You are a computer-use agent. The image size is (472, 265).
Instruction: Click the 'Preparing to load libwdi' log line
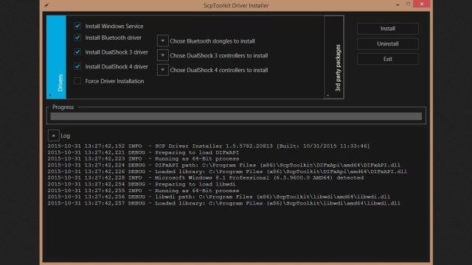pyautogui.click(x=142, y=184)
